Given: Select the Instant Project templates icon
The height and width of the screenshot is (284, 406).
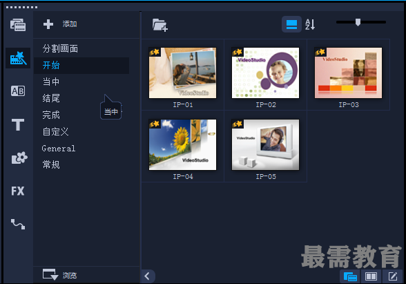Looking at the screenshot, I should [x=18, y=58].
